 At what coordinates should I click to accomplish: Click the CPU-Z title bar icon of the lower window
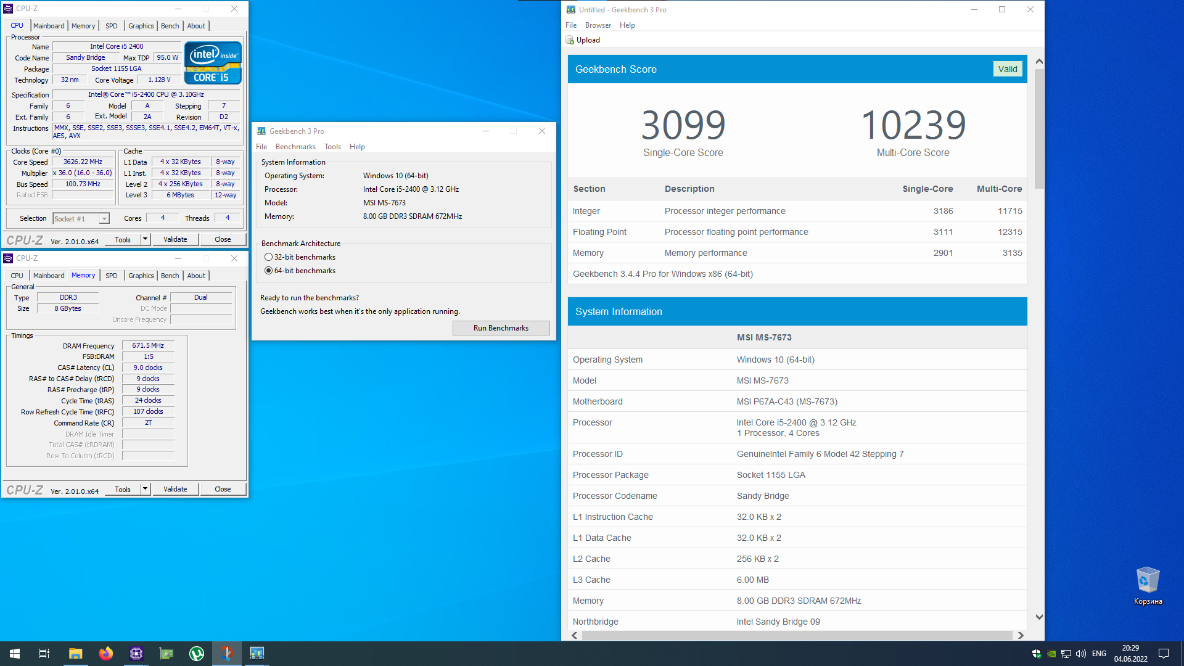9,258
